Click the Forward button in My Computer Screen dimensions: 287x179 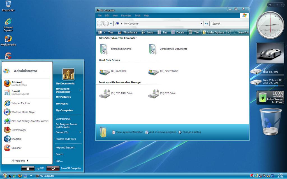[106, 23]
